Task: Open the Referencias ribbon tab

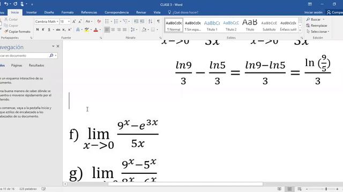Action: point(89,12)
